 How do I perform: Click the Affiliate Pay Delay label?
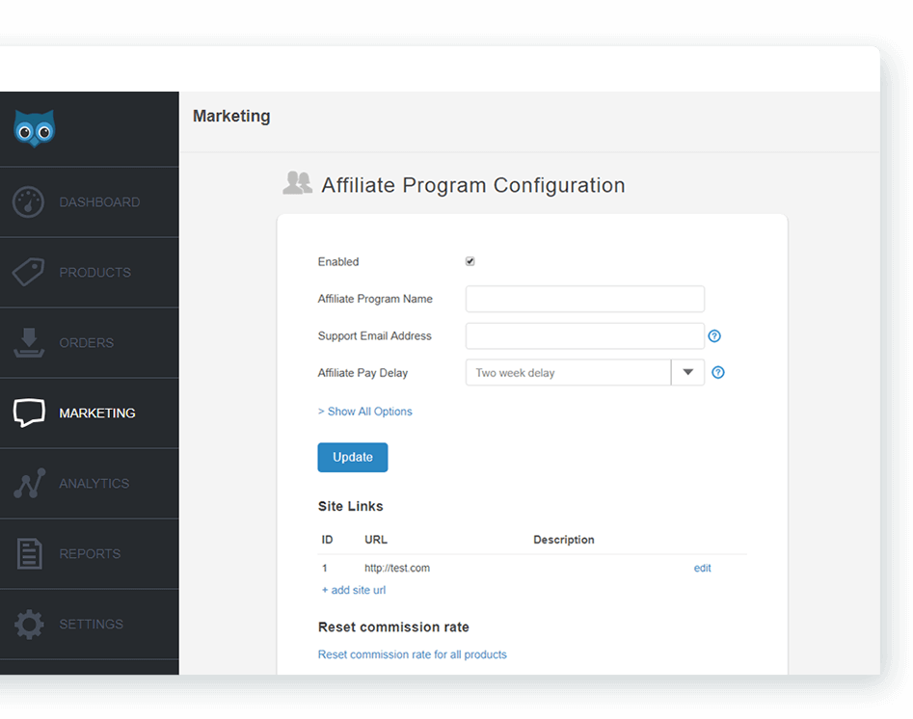tap(363, 373)
